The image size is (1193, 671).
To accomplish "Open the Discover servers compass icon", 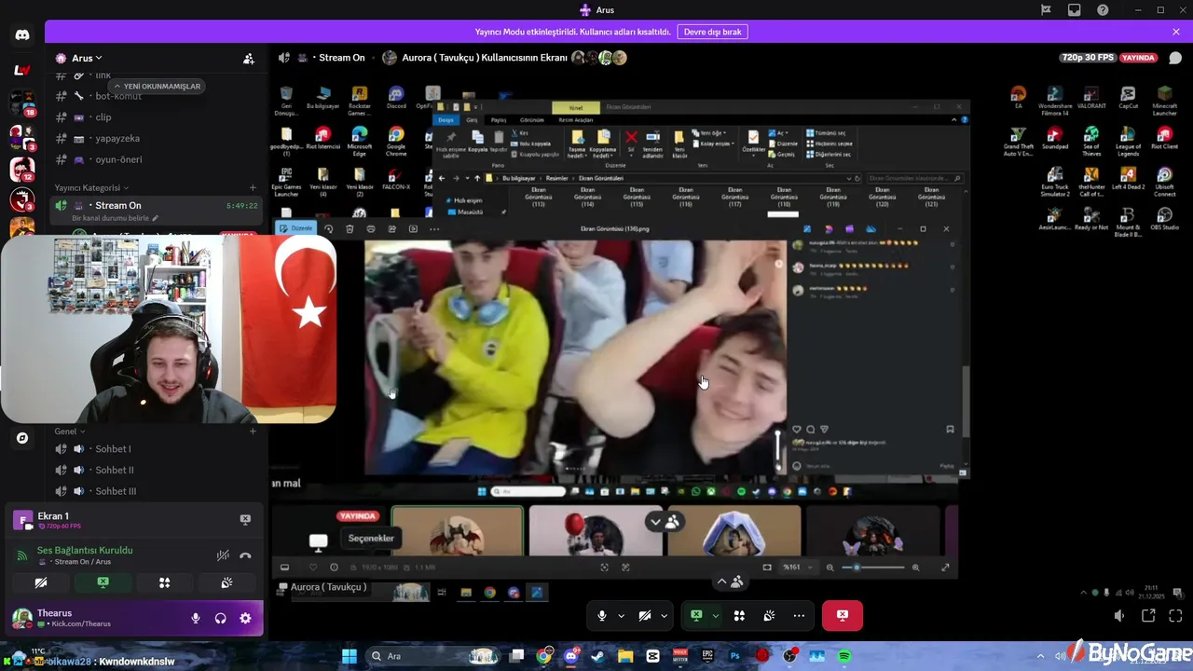I will pos(22,437).
